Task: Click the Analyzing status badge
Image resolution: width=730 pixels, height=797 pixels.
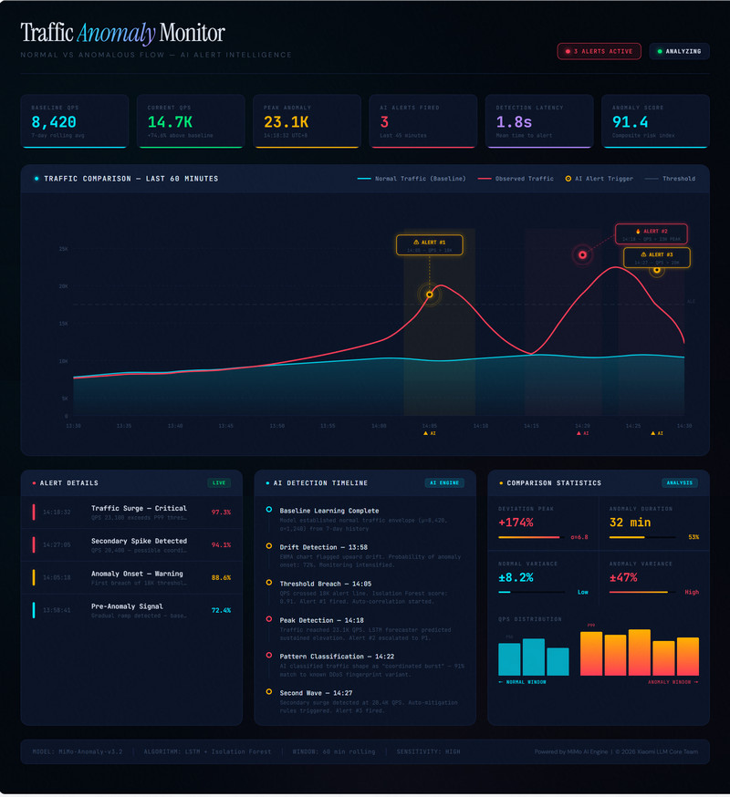Action: click(679, 51)
